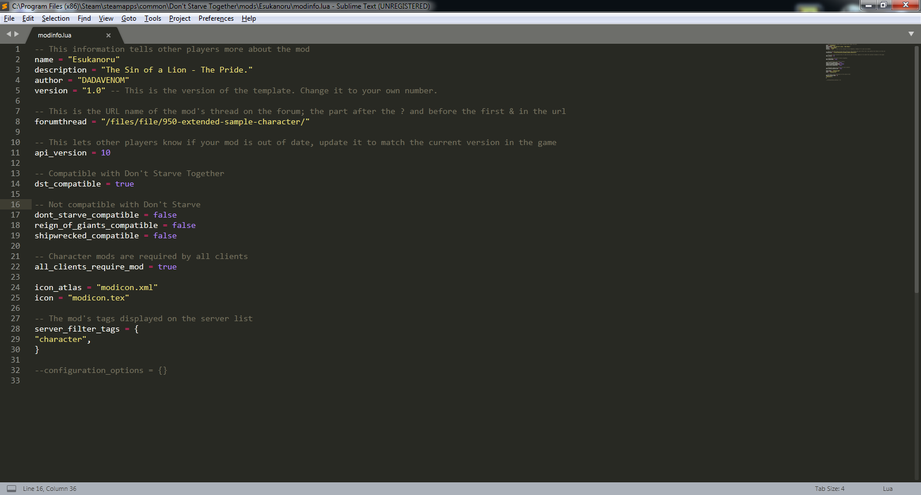Open the Tab Size: 4 selector
Image resolution: width=921 pixels, height=495 pixels.
tap(829, 489)
